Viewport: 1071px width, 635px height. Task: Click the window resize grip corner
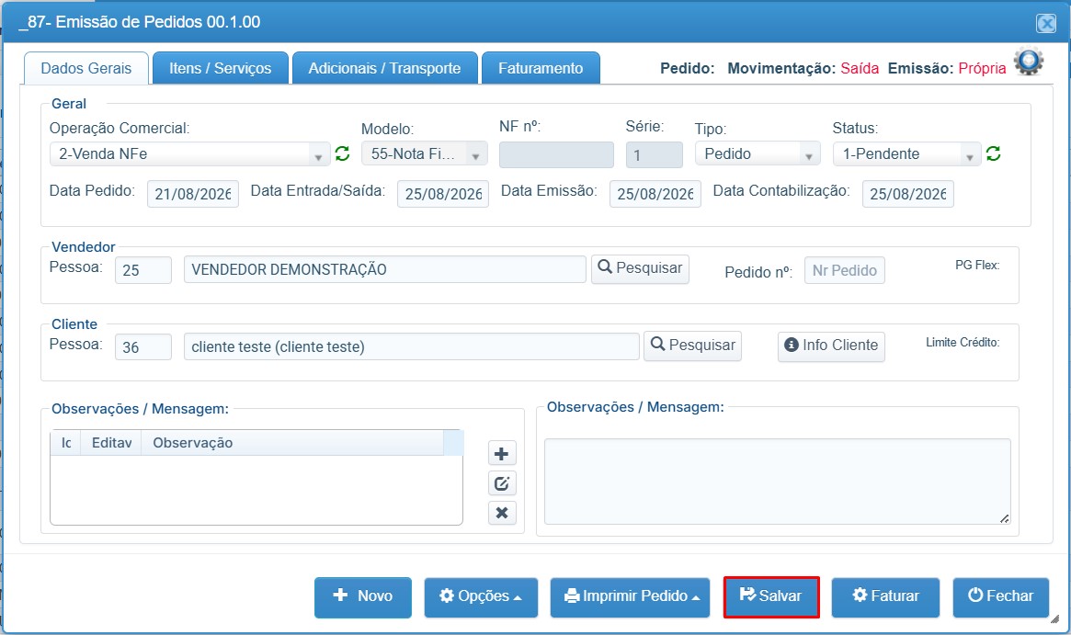tap(1054, 618)
